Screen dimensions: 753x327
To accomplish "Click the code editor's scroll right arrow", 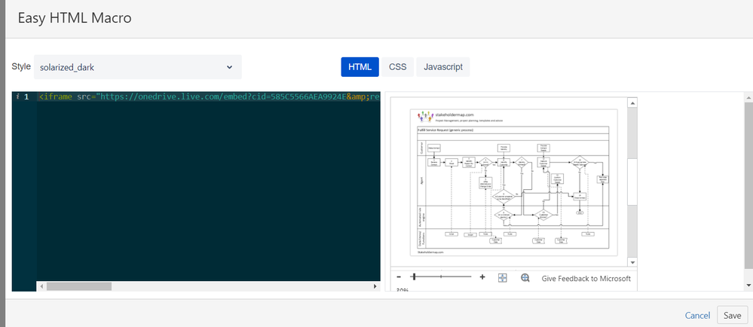I will pyautogui.click(x=375, y=286).
